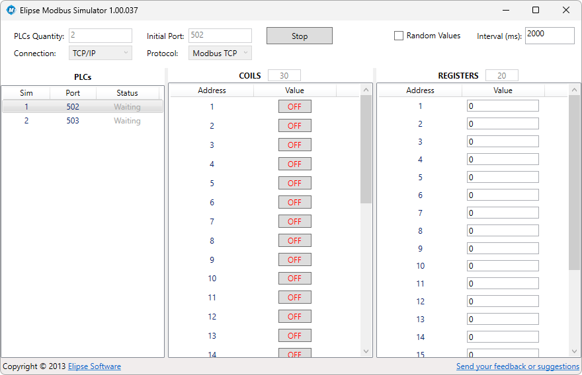Viewport: 582px width, 375px height.
Task: Open the Elipse Software link
Action: point(95,366)
